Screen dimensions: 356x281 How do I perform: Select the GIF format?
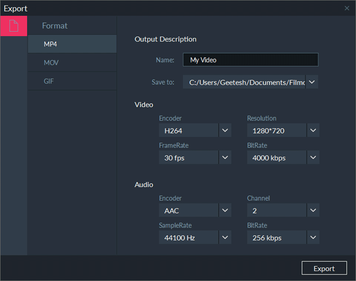coord(72,81)
